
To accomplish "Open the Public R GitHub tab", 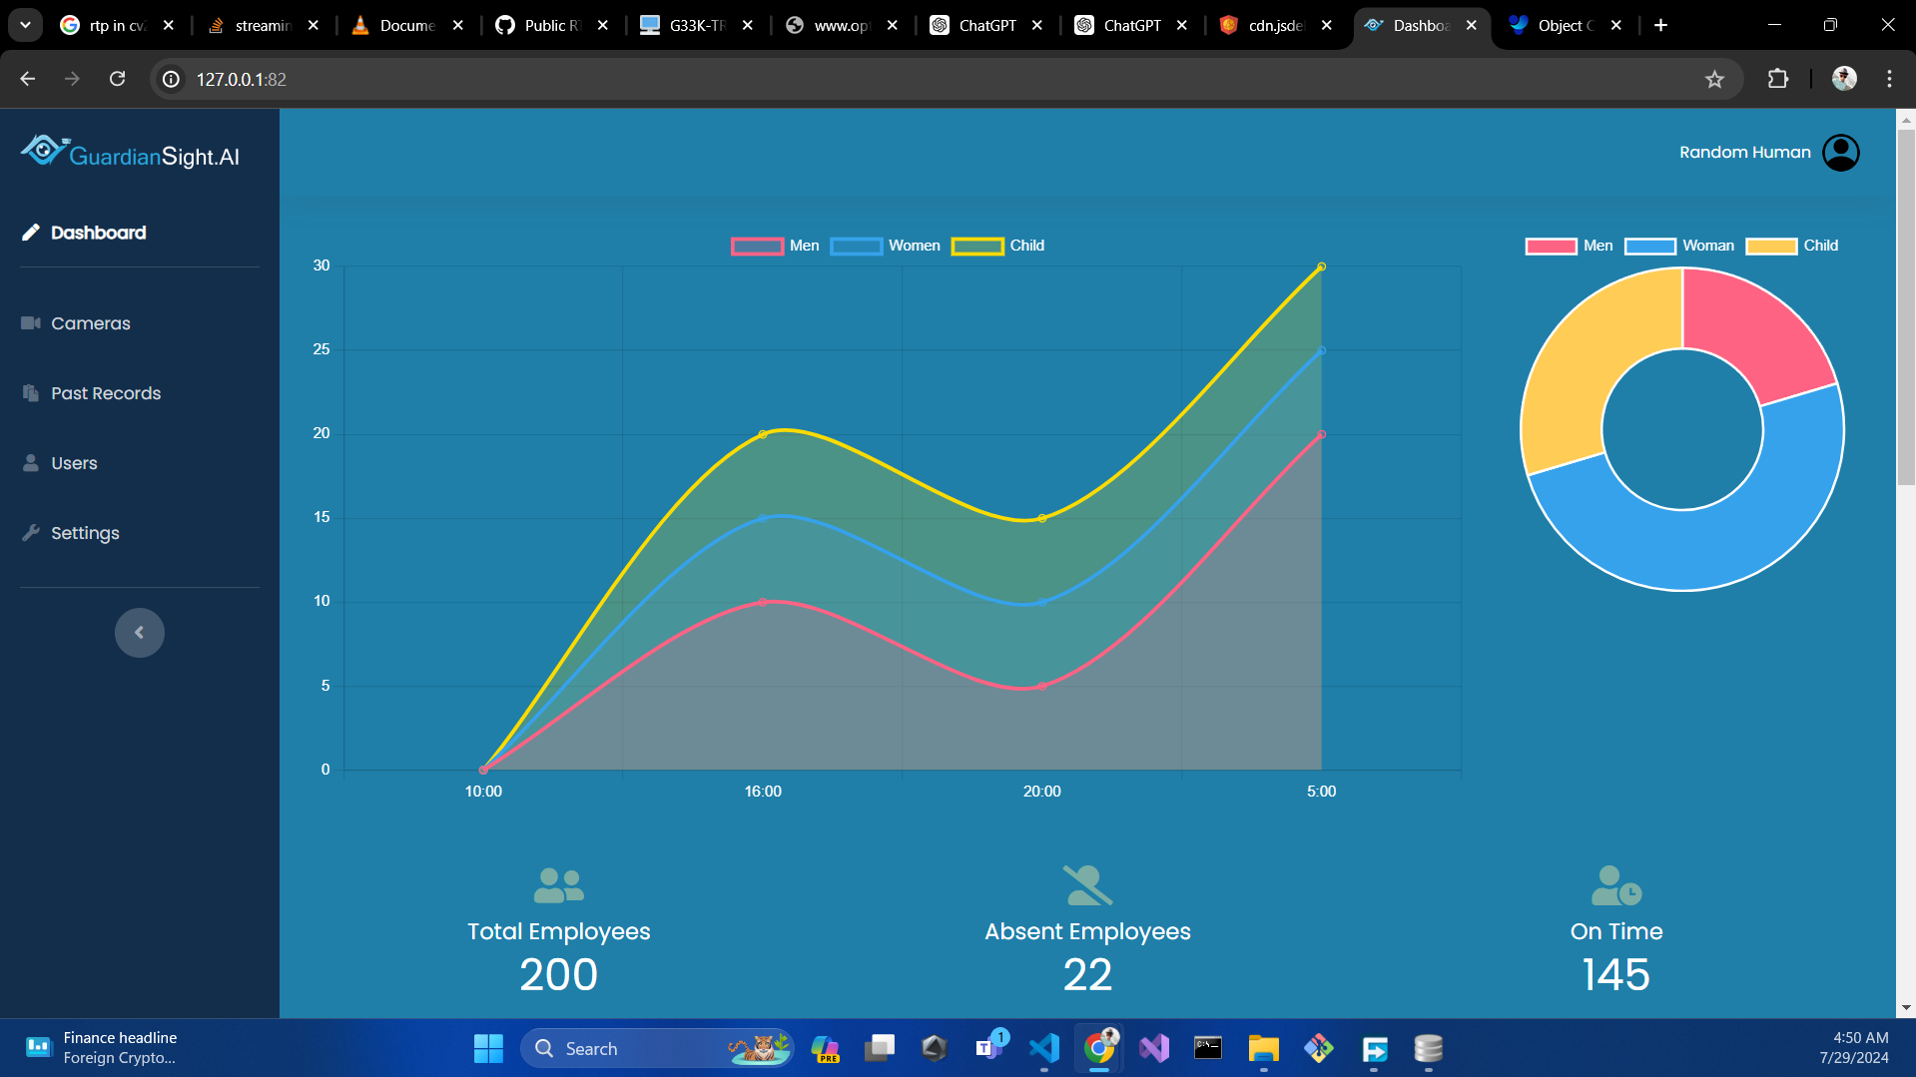I will click(548, 25).
